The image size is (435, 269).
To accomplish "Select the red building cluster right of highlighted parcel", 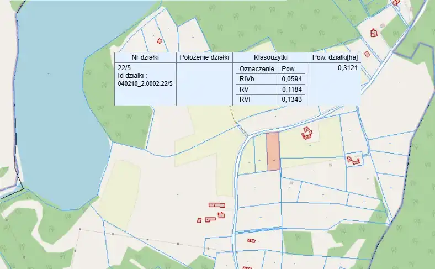I will 306,134.
